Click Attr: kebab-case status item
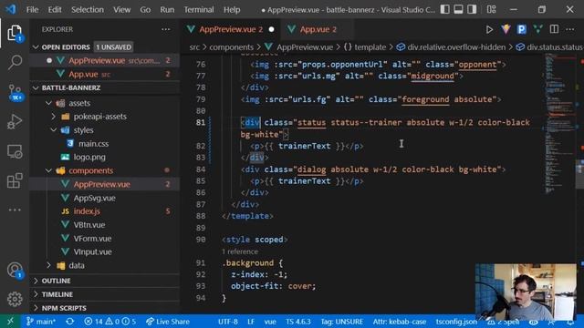The height and width of the screenshot is (328, 584). [x=400, y=322]
